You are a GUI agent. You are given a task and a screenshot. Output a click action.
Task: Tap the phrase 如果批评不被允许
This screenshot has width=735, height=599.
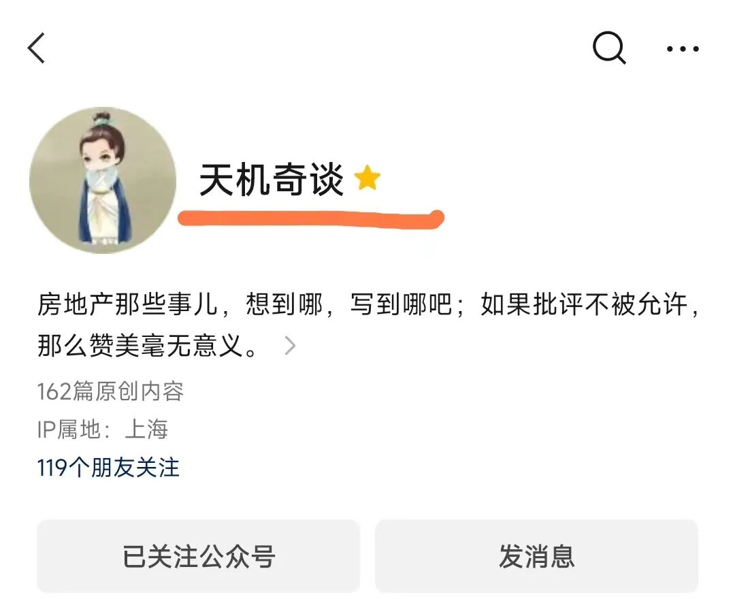point(584,304)
